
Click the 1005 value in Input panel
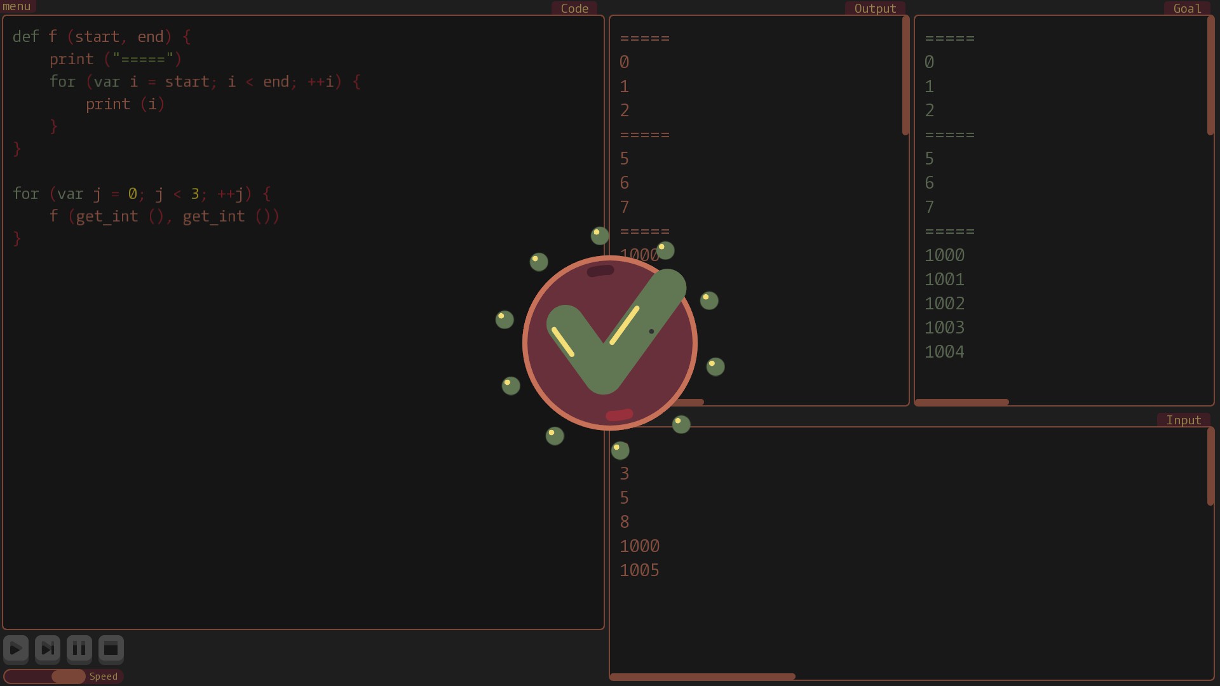[x=639, y=570]
